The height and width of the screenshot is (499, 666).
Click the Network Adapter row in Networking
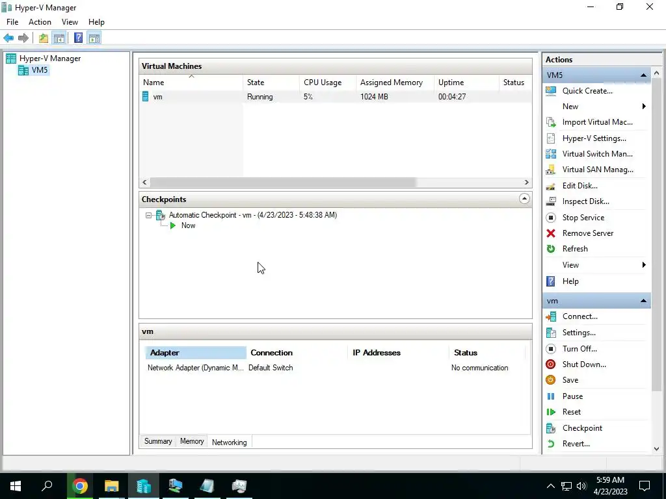point(335,368)
